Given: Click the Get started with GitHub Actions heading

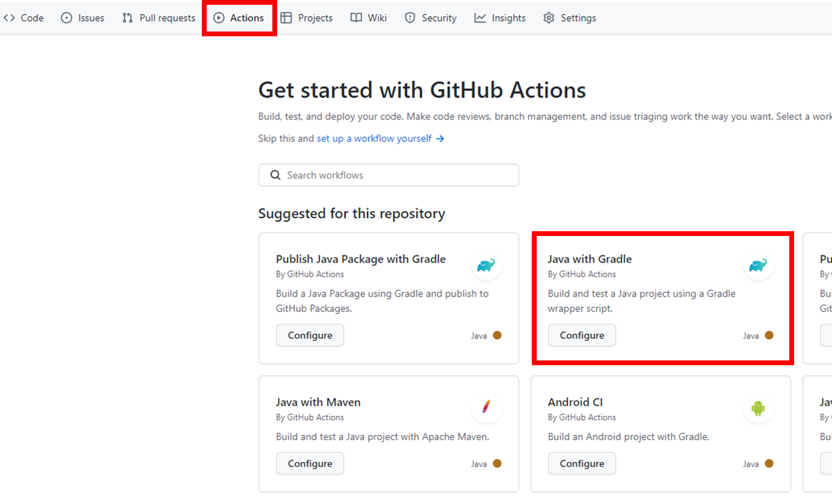Looking at the screenshot, I should (x=422, y=90).
